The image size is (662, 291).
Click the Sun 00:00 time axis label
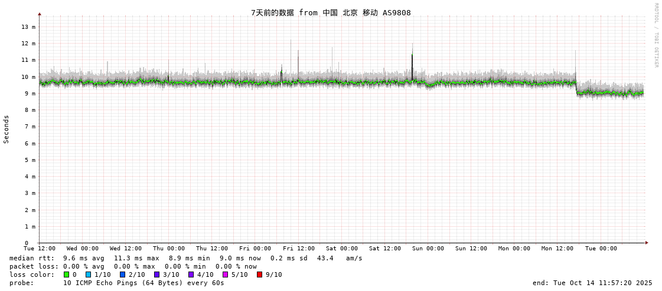pos(428,249)
